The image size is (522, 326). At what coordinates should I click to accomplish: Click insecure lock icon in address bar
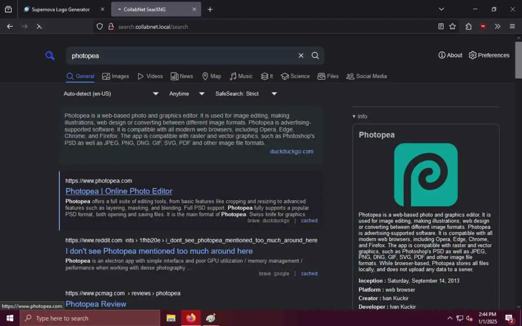(111, 26)
